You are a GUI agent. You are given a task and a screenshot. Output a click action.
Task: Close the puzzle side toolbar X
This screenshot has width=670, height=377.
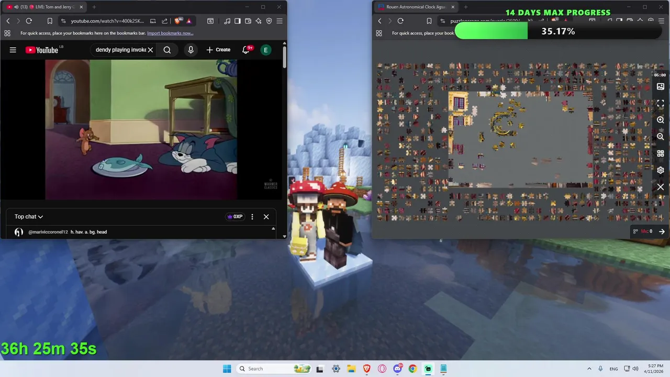(661, 187)
